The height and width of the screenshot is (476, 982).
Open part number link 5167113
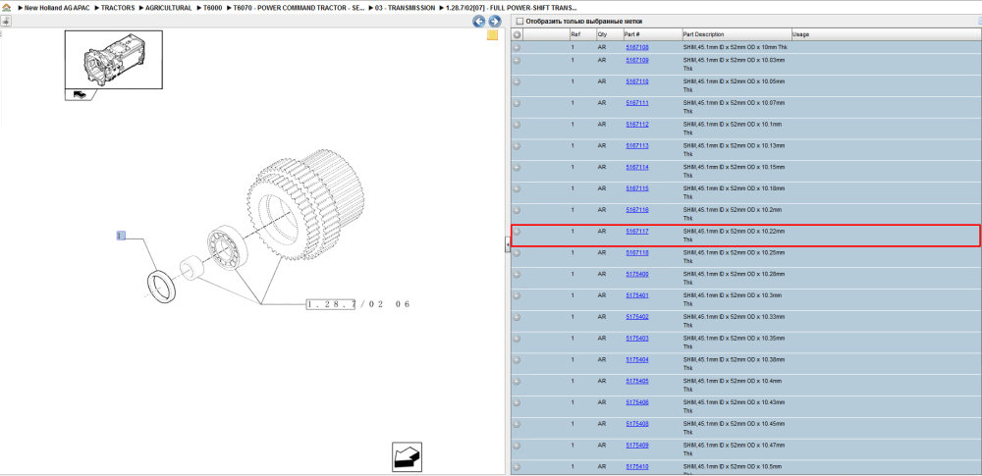point(637,146)
